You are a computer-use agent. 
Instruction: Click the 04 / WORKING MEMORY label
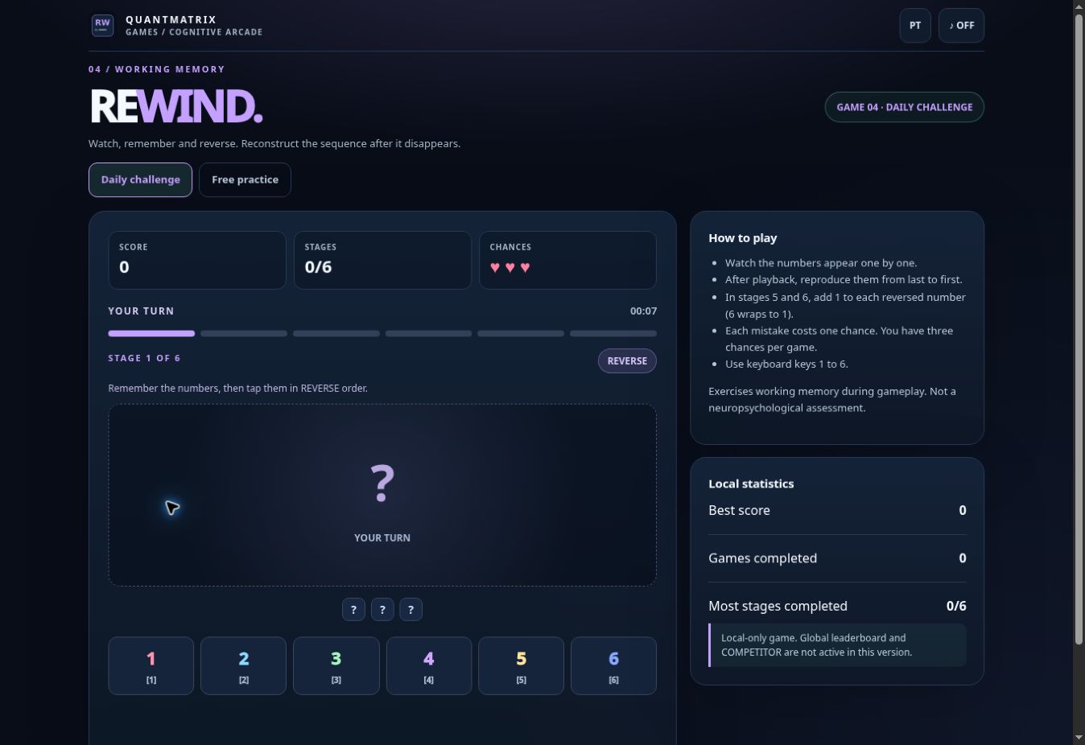(x=157, y=69)
